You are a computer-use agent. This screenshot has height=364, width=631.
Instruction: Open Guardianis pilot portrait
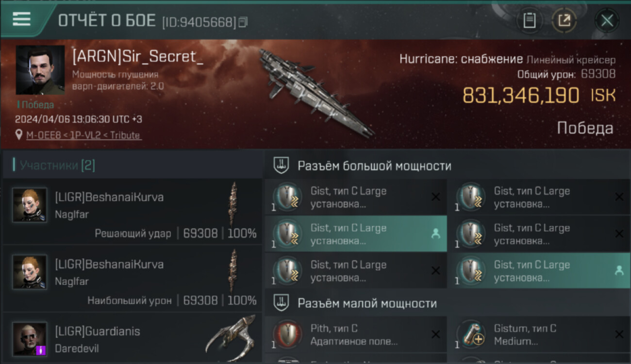click(30, 339)
